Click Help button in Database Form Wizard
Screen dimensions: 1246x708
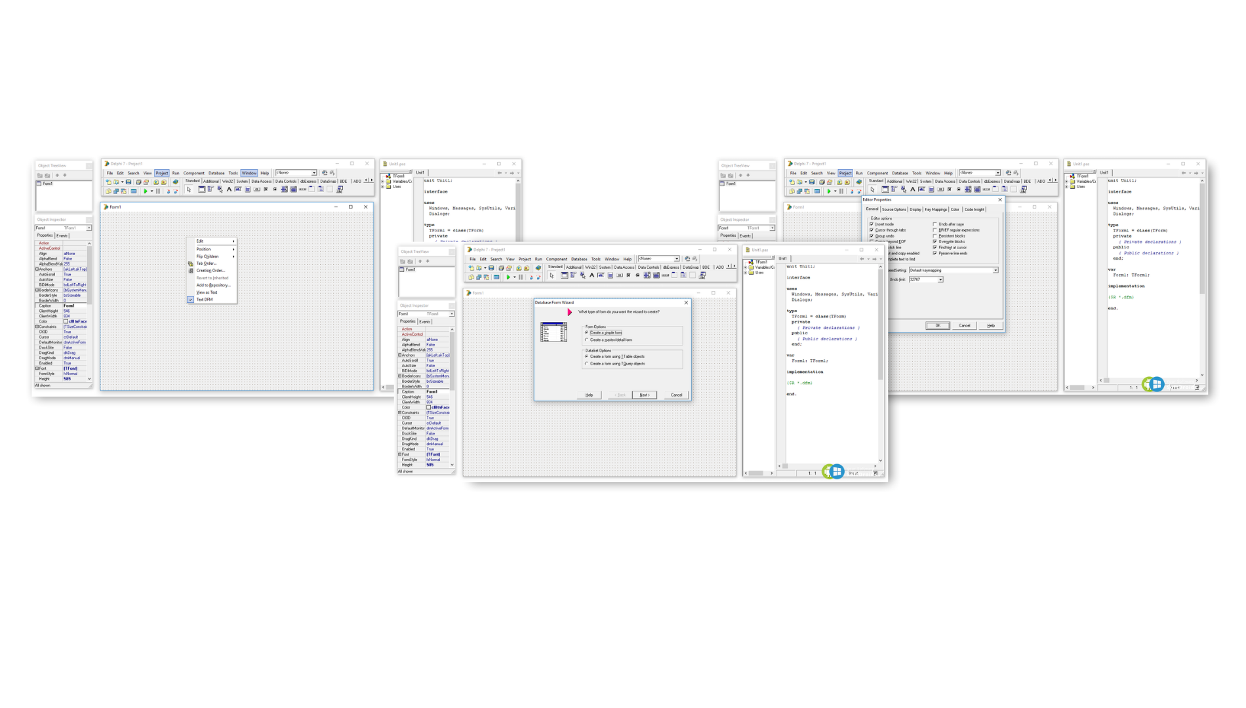click(x=589, y=395)
